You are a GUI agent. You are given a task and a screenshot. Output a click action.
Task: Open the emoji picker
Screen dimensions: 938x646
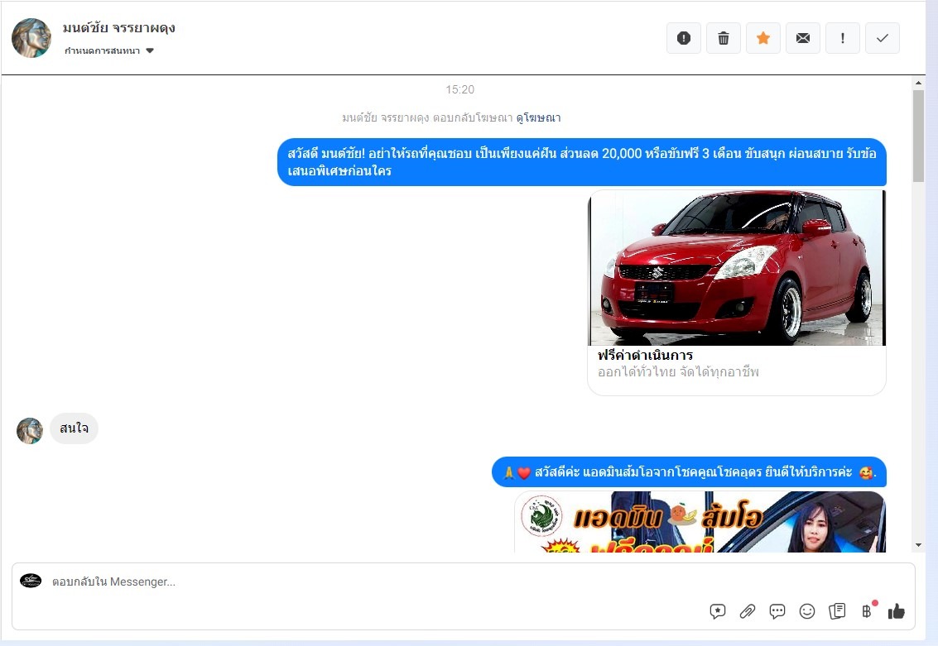point(807,611)
